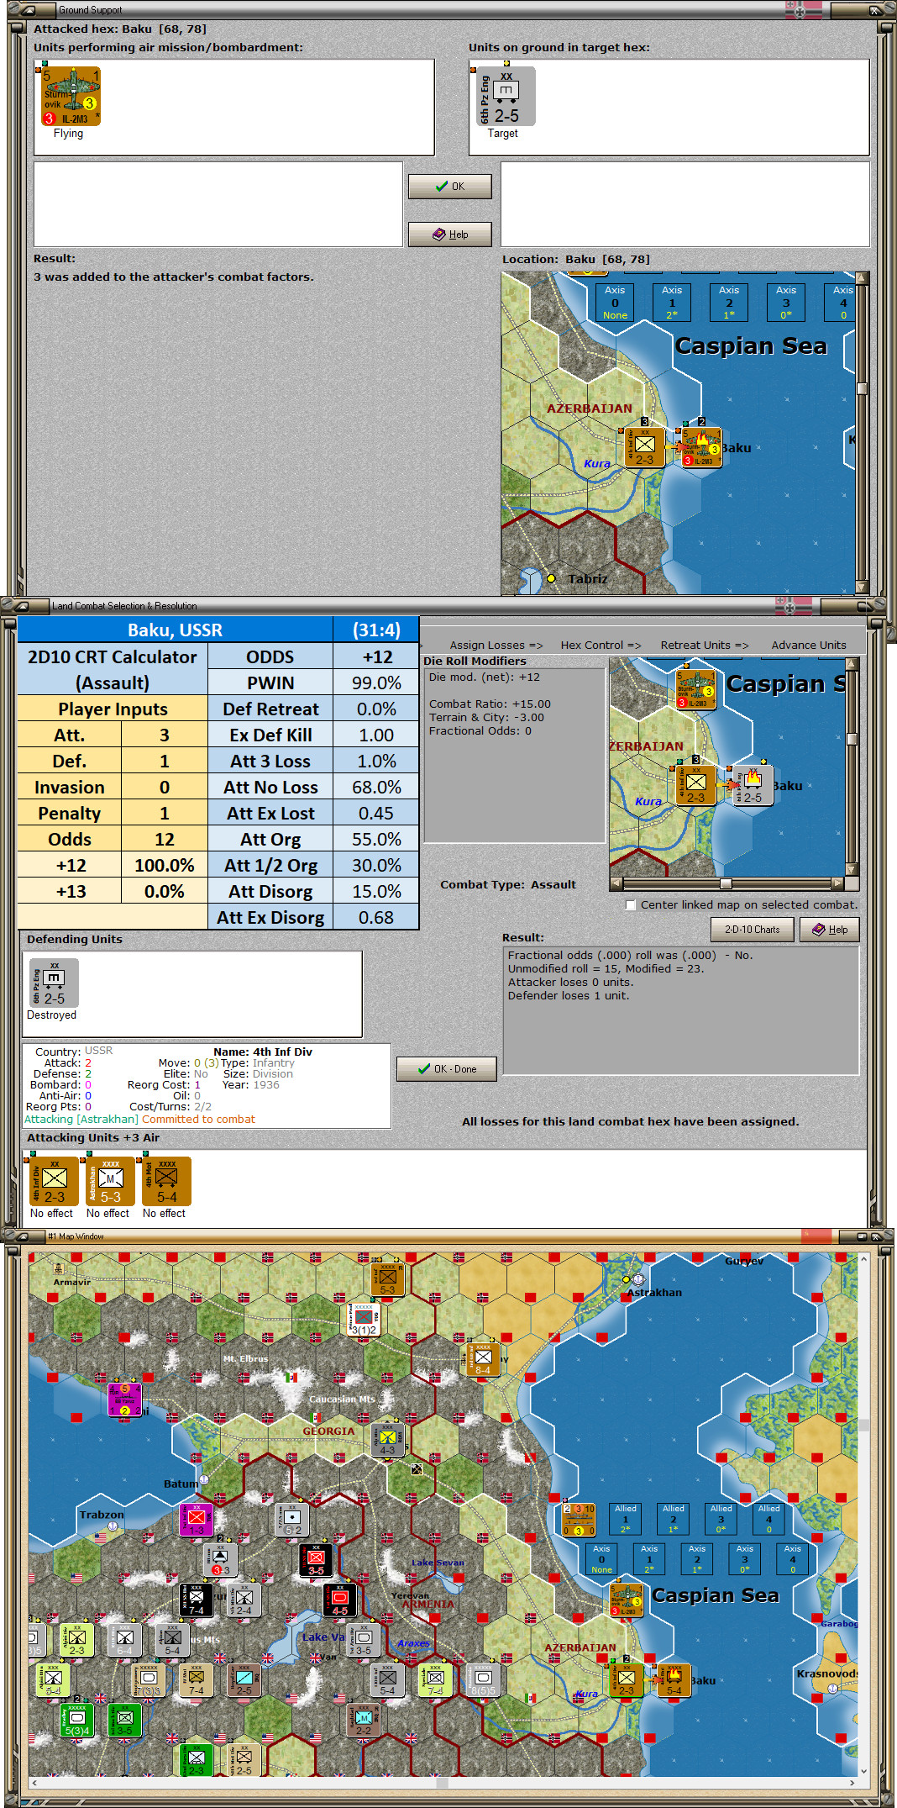897x1808 pixels.
Task: Click Ground Support map scroll-up arrow
Action: [862, 278]
